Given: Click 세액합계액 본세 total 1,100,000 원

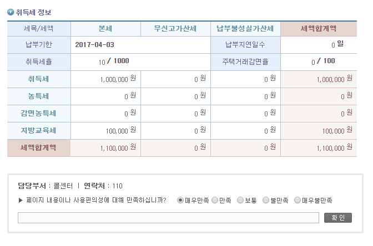Looking at the screenshot, I should click(118, 148).
